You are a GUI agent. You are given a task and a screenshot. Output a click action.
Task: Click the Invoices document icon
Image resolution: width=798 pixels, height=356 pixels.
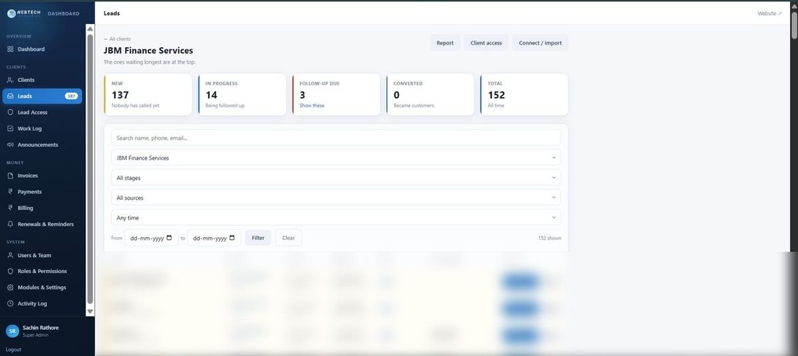(10, 176)
